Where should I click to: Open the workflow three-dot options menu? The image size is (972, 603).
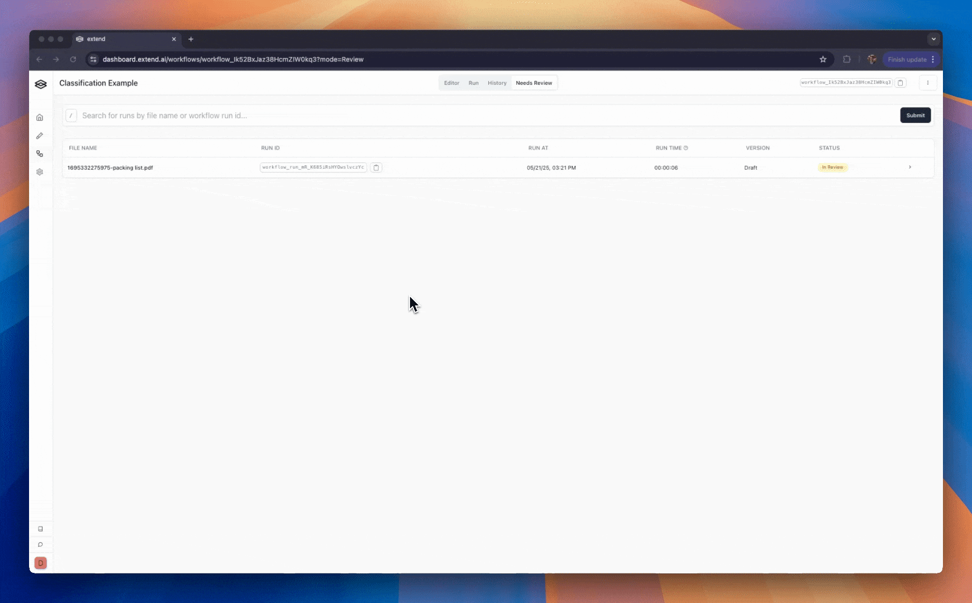pyautogui.click(x=928, y=83)
